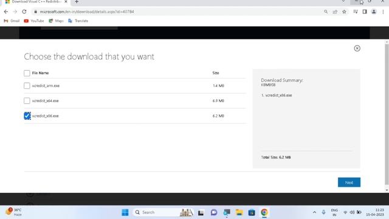Open the zoom magnifier icon in address bar
The width and height of the screenshot is (389, 219).
pos(326,12)
